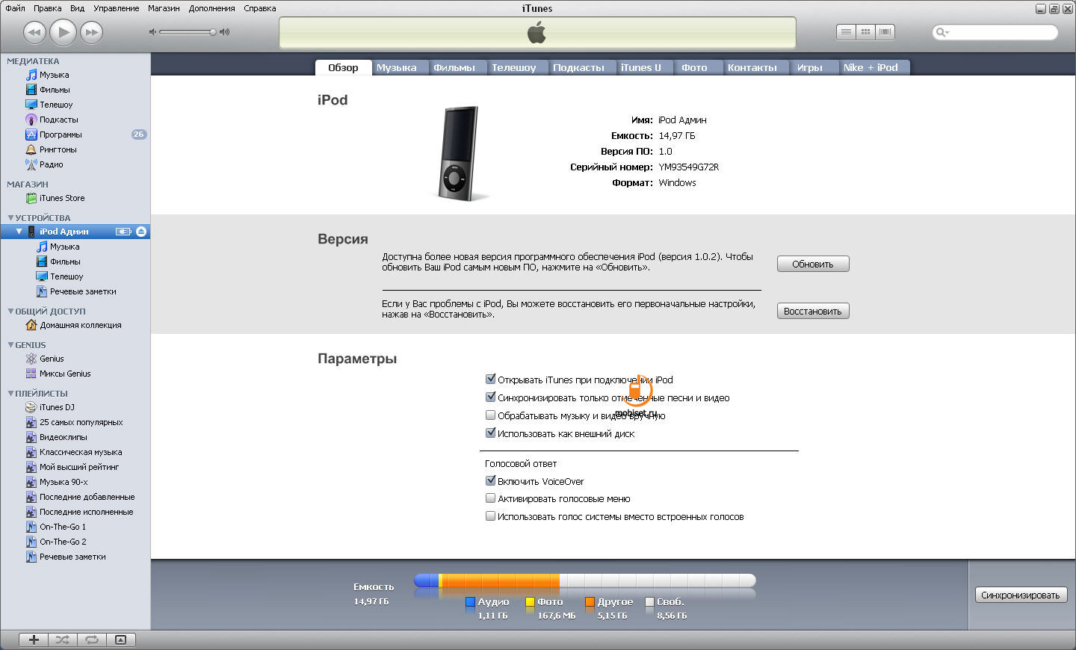
Task: Toggle Открывать iTunes при подключении iPod
Action: [x=491, y=380]
